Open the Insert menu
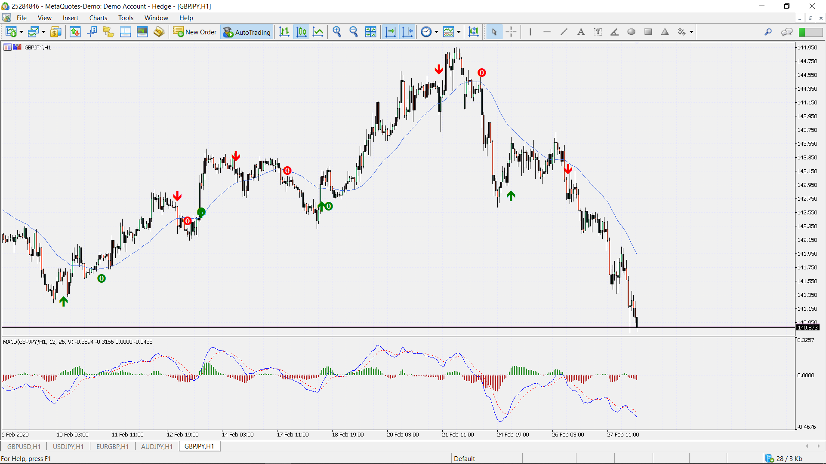 [x=70, y=18]
